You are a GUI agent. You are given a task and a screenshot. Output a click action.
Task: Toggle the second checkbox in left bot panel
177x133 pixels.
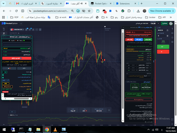[x=3, y=78]
